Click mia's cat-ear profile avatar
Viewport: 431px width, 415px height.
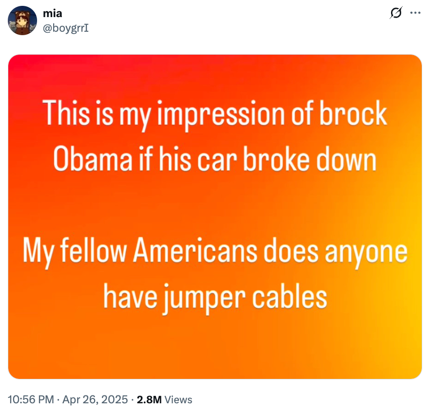(22, 21)
